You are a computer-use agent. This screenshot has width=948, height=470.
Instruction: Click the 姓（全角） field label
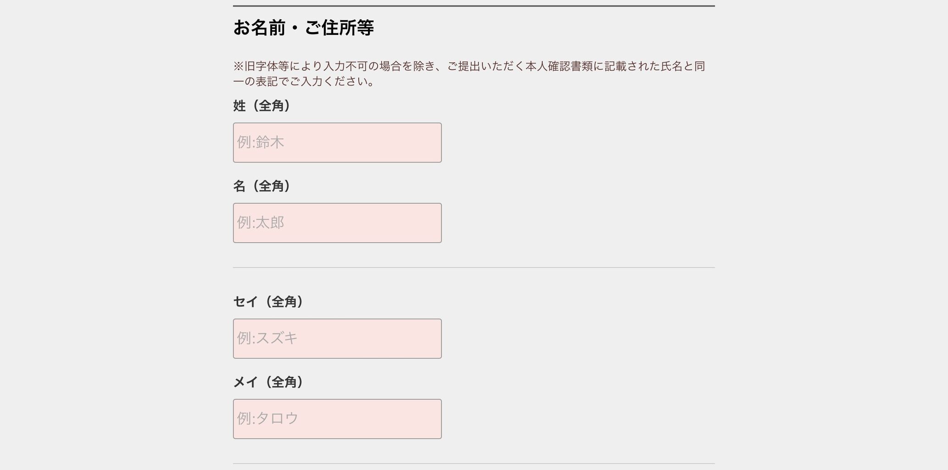pos(262,106)
